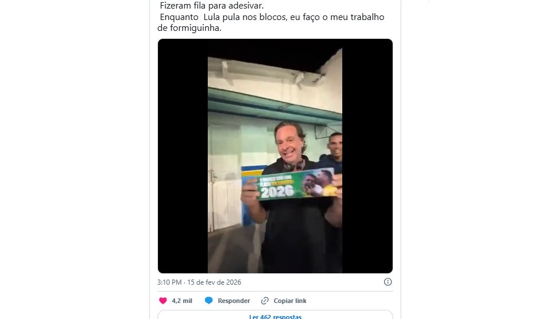Click the tweet line mentioning Lula pula nos blocos
Viewport: 538px width, 319px height.
(x=272, y=17)
